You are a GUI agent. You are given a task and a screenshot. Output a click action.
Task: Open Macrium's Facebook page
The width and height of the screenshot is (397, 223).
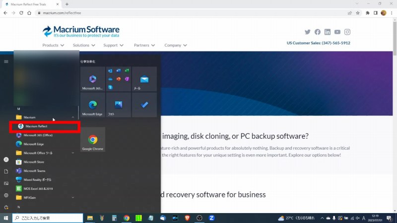318,32
